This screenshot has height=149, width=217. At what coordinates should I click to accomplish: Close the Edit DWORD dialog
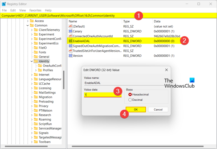pyautogui.click(x=166, y=70)
